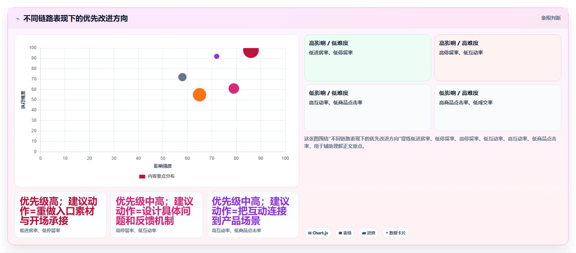
Task: Open the card about 把互动连接到产品场景
Action: pos(253,215)
